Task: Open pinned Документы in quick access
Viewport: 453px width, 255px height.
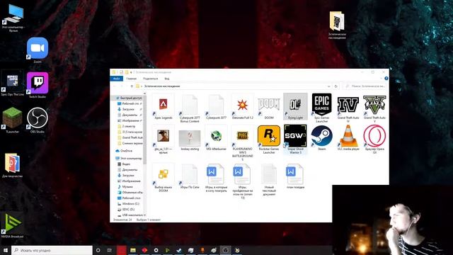Action: [130, 115]
